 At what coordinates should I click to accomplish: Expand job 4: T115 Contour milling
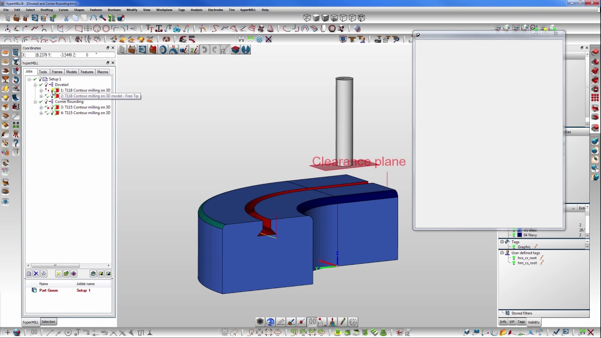pos(41,113)
